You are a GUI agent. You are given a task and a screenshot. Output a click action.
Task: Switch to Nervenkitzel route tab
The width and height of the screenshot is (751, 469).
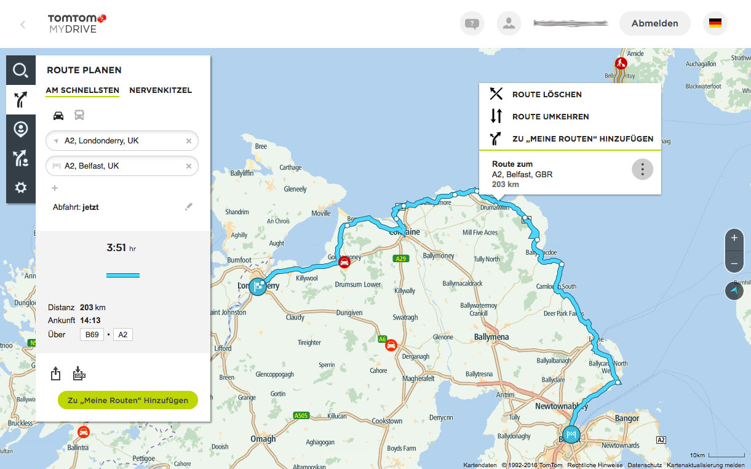pyautogui.click(x=161, y=90)
